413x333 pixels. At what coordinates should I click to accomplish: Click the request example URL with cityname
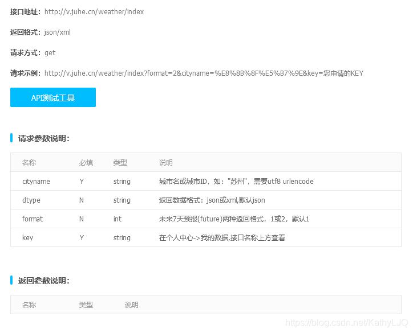[x=204, y=73]
